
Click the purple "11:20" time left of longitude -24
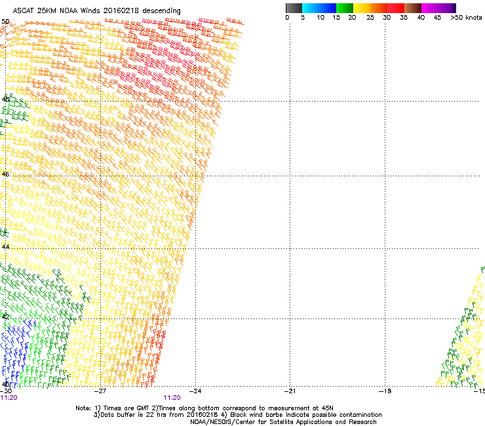coord(172,398)
